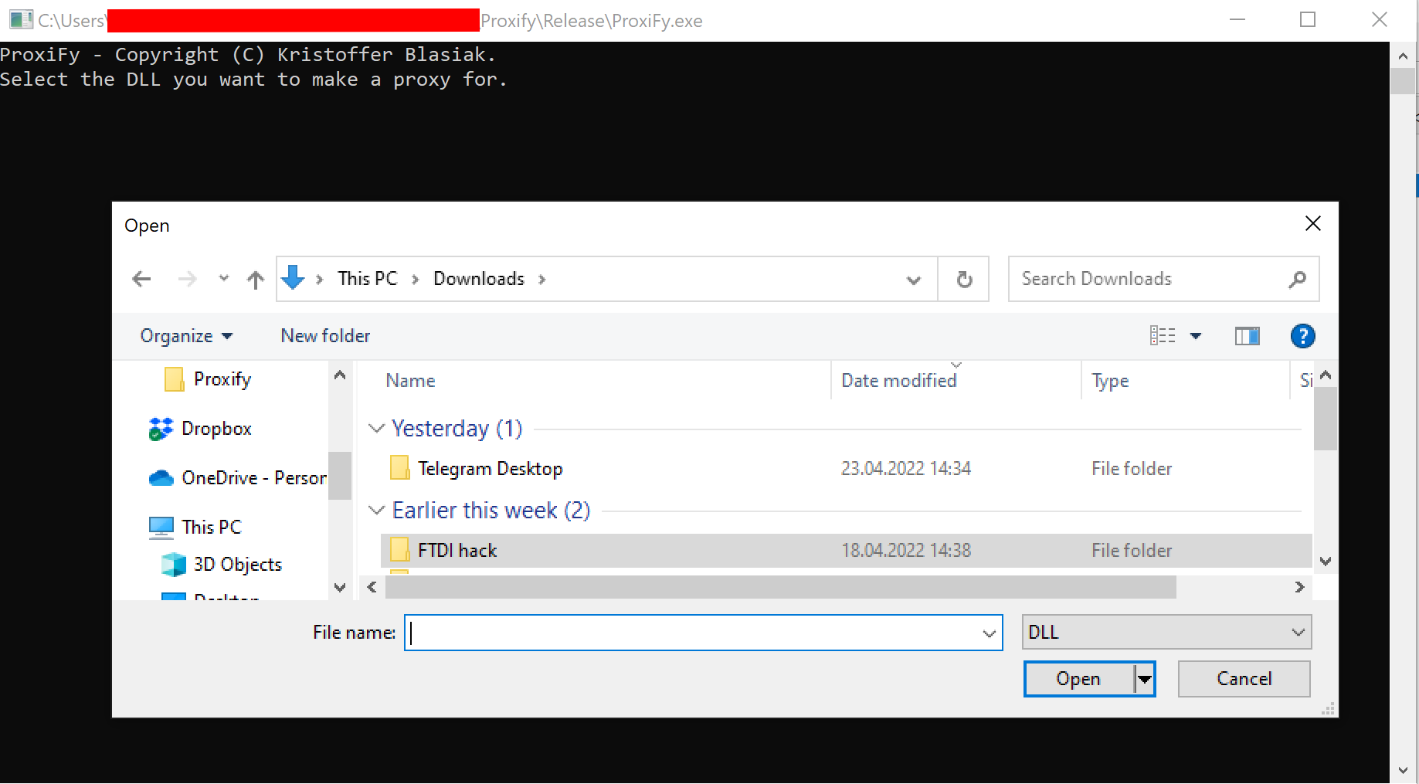Go up one folder level
This screenshot has height=784, width=1419.
click(256, 279)
